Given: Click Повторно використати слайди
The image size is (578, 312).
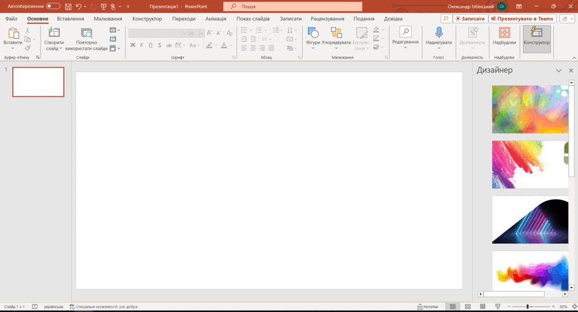Looking at the screenshot, I should click(87, 39).
